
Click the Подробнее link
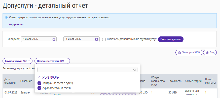tap(16, 25)
